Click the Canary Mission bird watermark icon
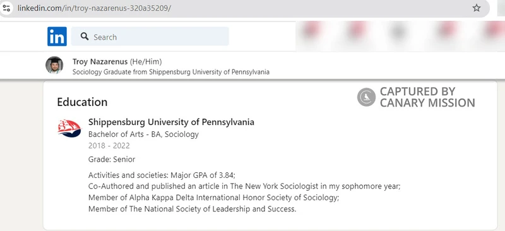505x231 pixels. 366,97
